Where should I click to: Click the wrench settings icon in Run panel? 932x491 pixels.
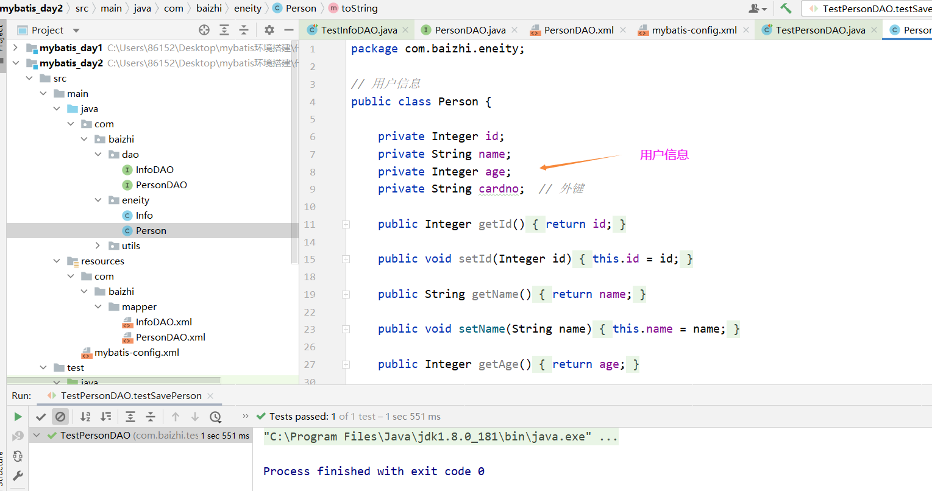click(18, 475)
